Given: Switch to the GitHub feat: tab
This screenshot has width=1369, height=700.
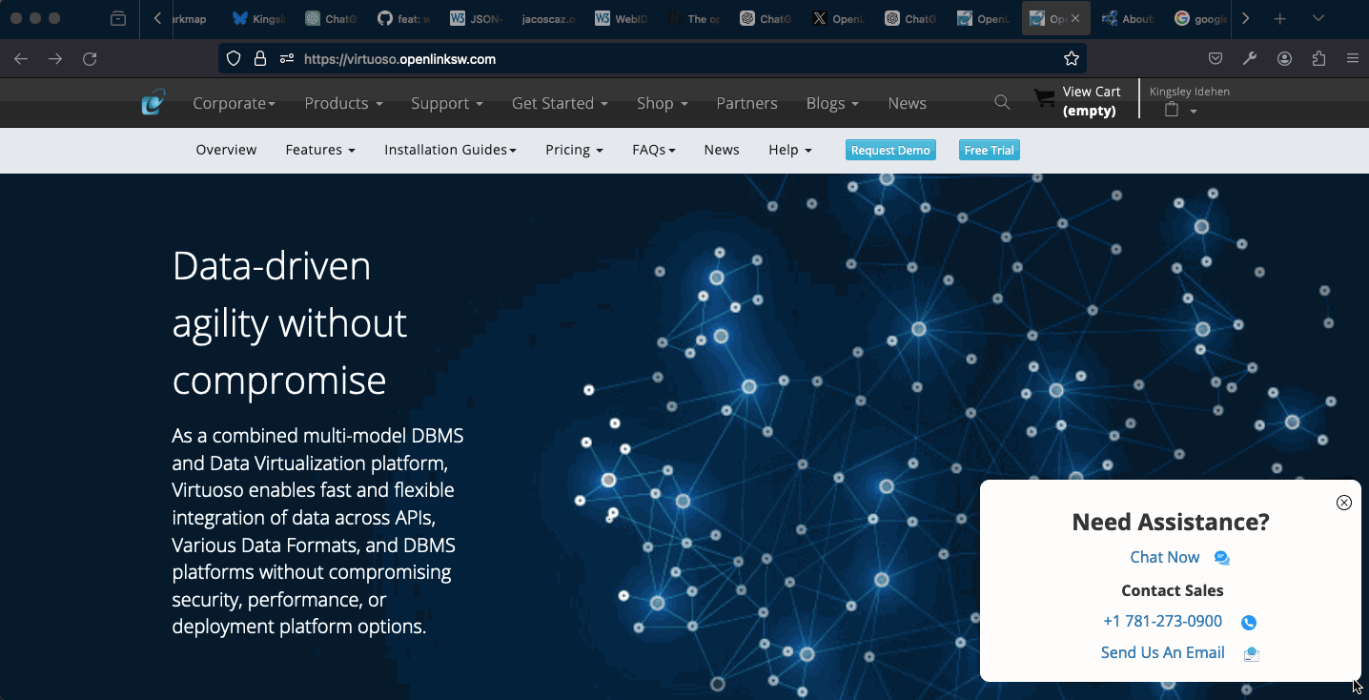Looking at the screenshot, I should (x=402, y=18).
